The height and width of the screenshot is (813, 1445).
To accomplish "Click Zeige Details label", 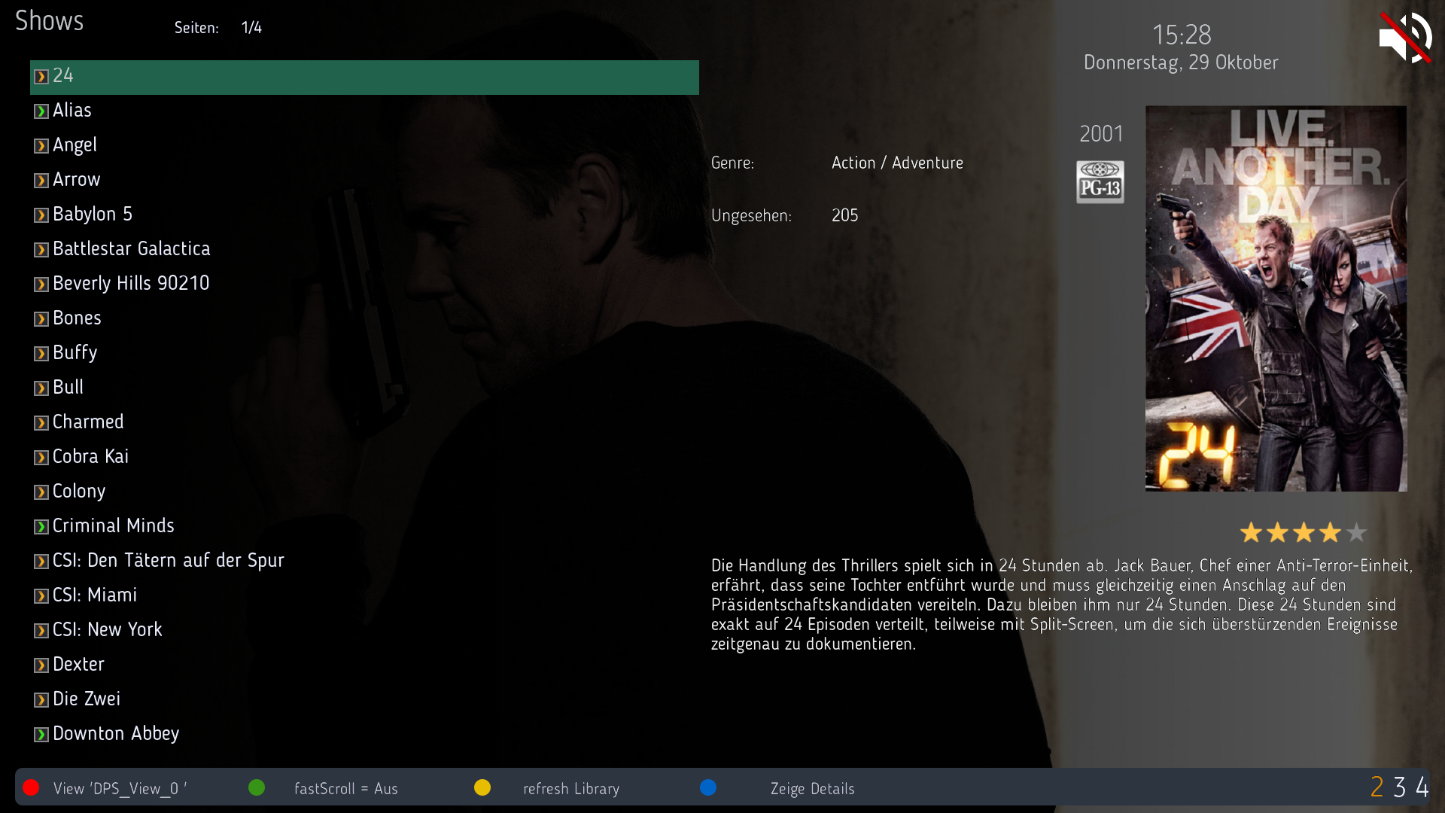I will 813,789.
